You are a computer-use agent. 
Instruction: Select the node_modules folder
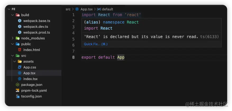pyautogui.click(x=33, y=38)
